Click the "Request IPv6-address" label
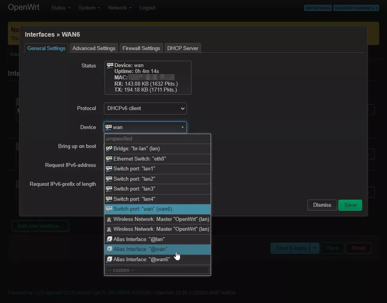Screen dimensions: 387x303 (70, 165)
